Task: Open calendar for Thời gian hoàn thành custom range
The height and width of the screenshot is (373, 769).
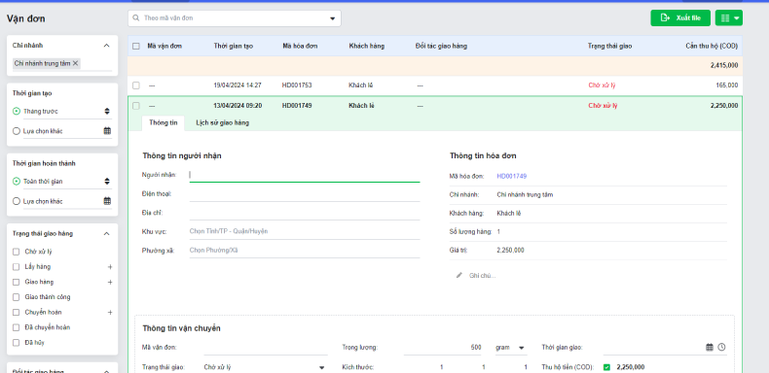Action: point(107,201)
